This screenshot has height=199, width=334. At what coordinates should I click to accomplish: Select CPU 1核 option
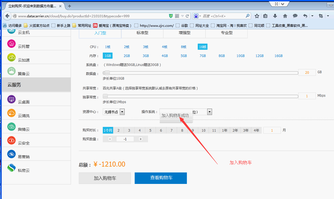point(108,47)
